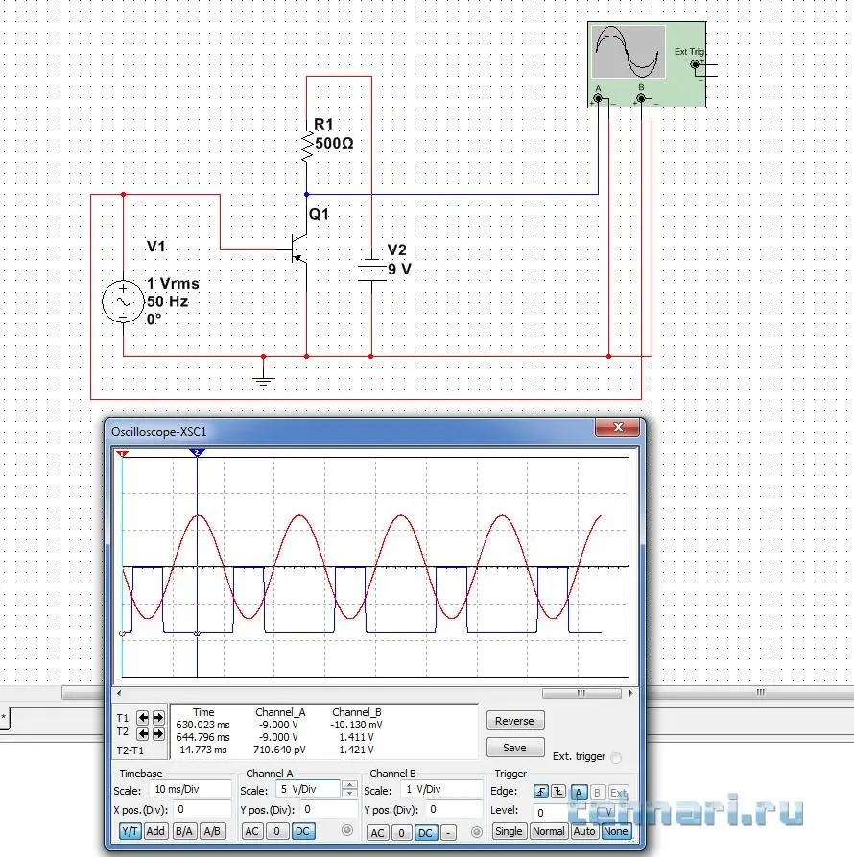Set Channel A coupling to DC

pos(302,831)
